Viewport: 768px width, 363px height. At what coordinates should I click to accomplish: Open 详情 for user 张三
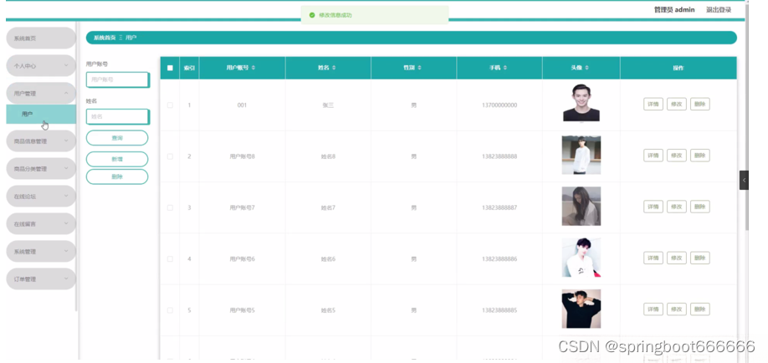[653, 104]
